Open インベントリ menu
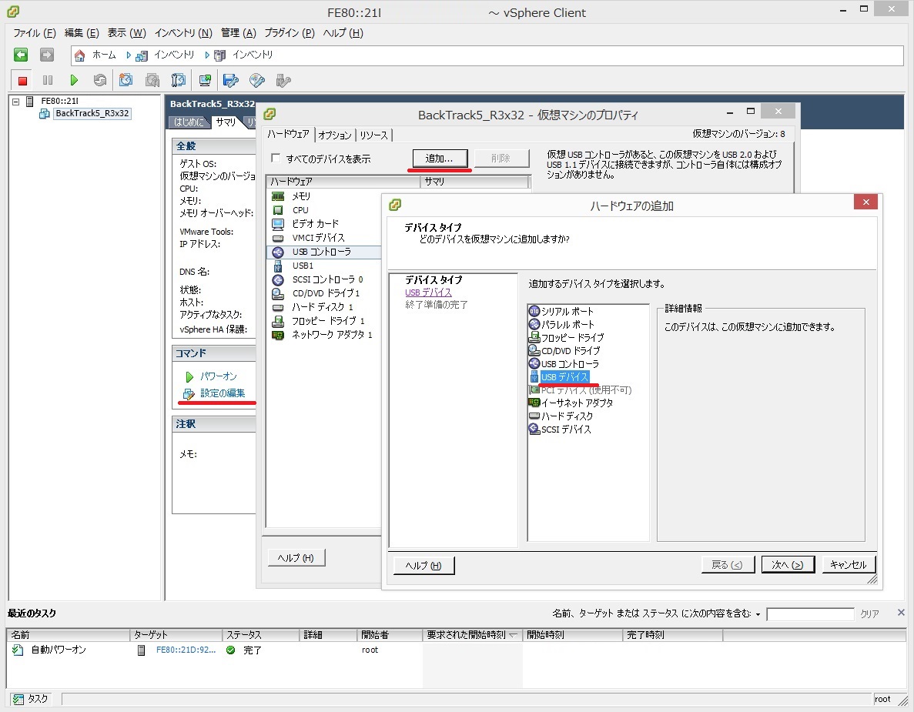 point(183,33)
